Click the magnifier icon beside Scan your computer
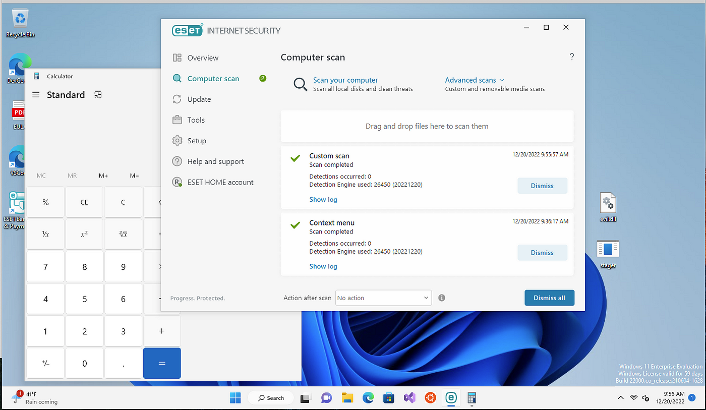Screen dimensions: 706x410 point(301,84)
